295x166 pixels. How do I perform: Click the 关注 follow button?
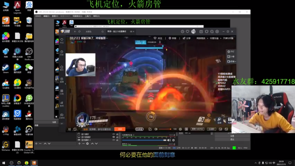tap(158, 38)
